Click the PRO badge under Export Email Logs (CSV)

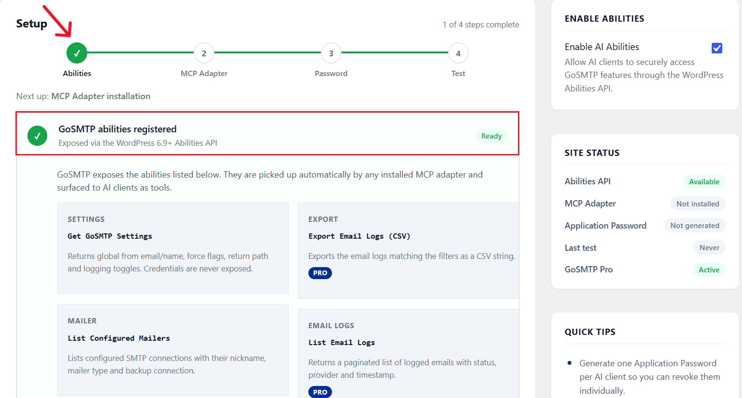point(320,273)
